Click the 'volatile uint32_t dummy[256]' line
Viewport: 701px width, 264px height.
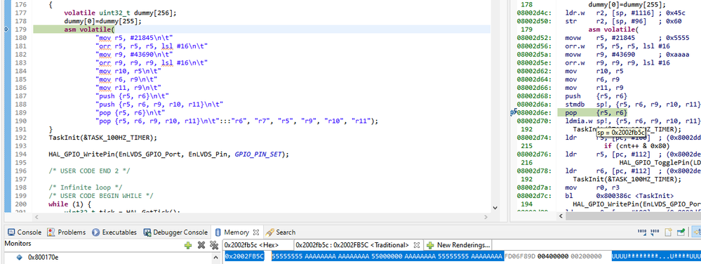click(x=120, y=13)
